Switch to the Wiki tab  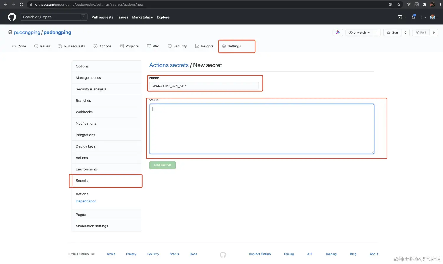[x=153, y=46]
